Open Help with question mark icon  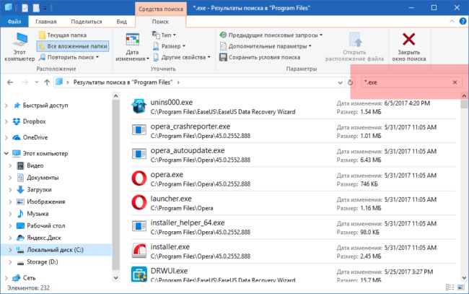[x=463, y=21]
